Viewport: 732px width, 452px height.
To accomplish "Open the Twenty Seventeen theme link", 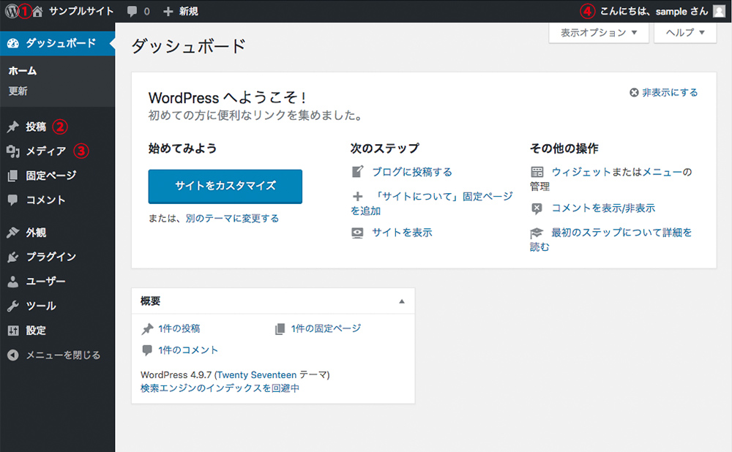I will (x=256, y=374).
